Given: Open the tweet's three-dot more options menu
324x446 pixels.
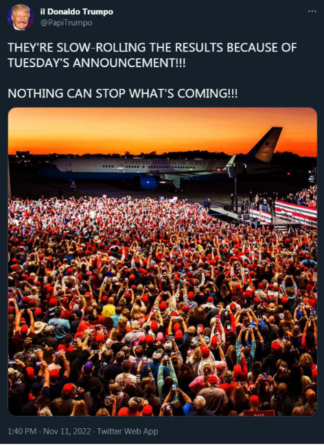Looking at the screenshot, I should click(312, 12).
